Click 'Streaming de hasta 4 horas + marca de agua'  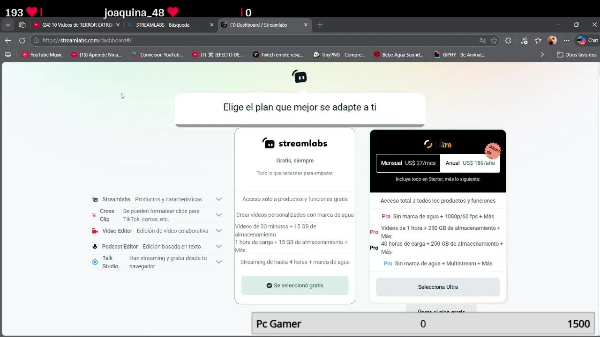coord(295,262)
